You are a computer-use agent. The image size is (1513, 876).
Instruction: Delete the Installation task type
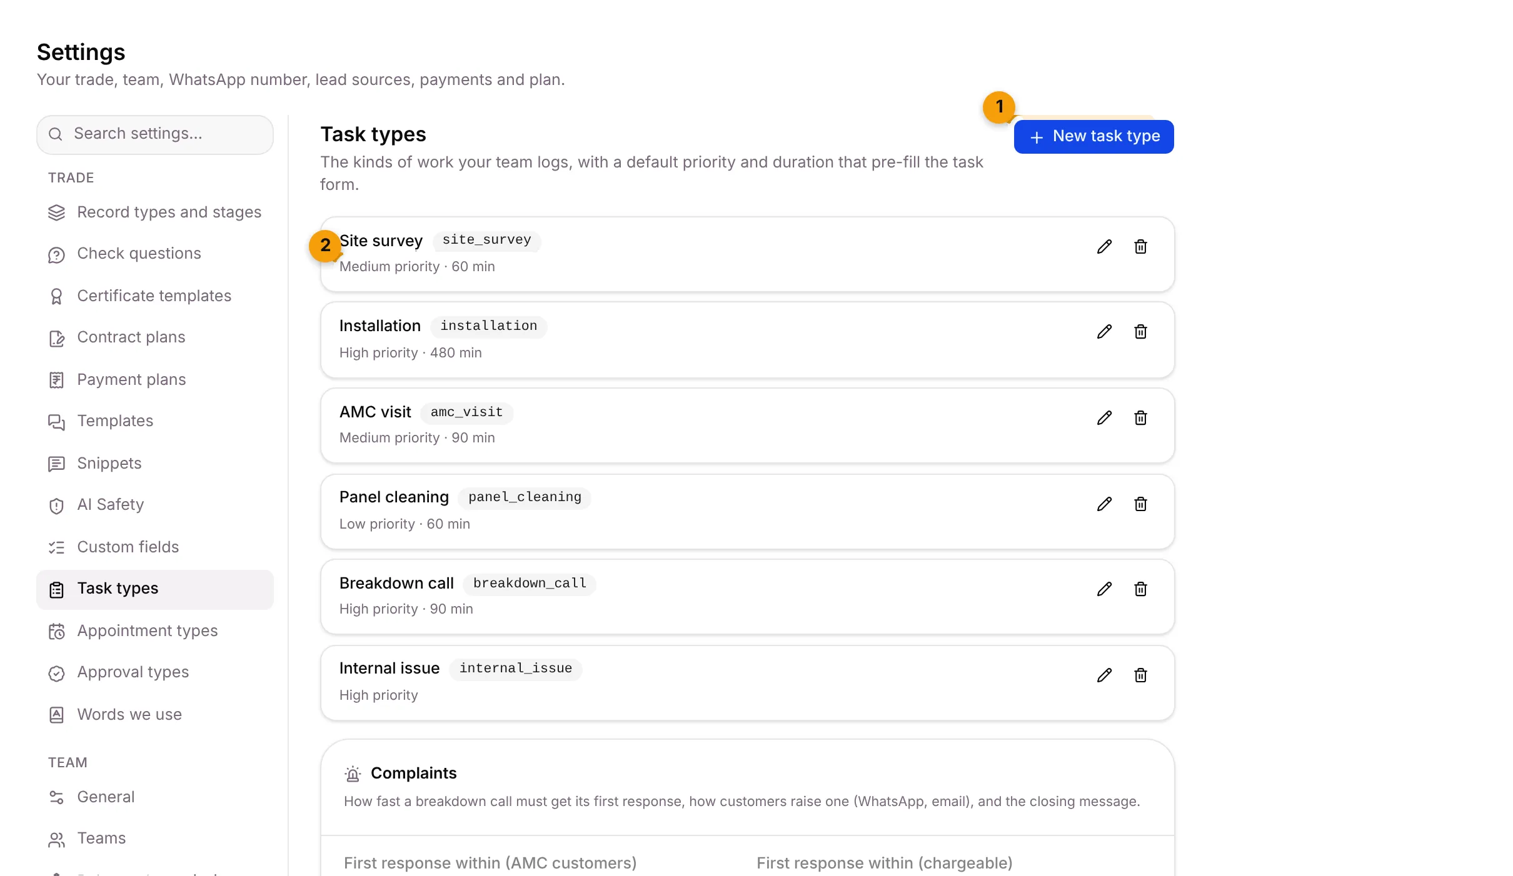point(1140,332)
